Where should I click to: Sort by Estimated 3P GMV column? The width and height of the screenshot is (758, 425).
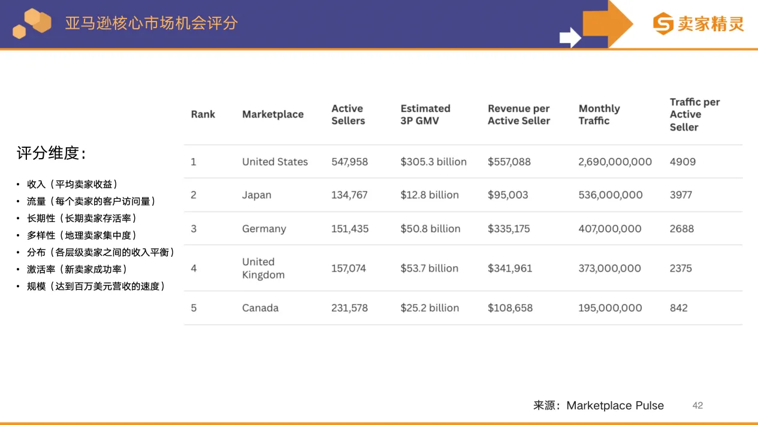(x=425, y=114)
